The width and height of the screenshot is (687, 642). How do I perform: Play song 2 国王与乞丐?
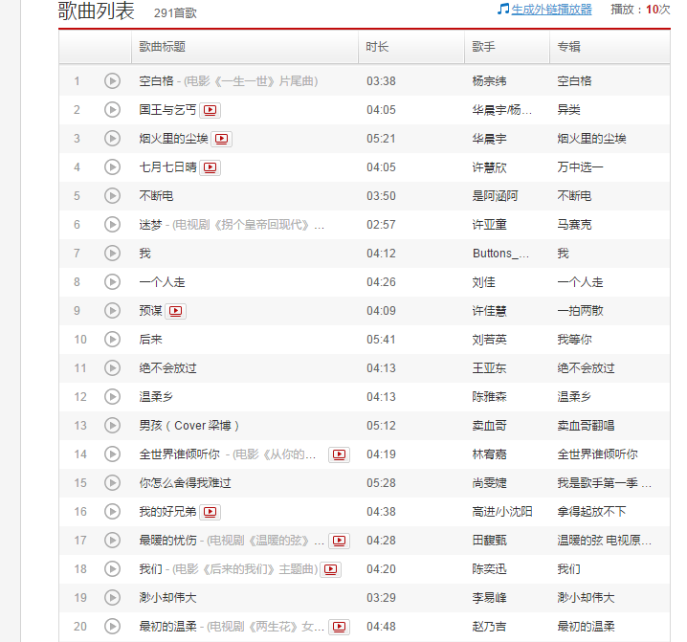coord(112,110)
